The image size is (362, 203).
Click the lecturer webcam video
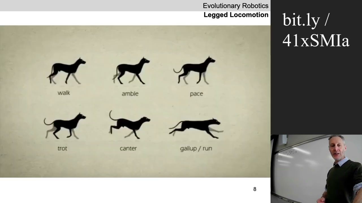316,169
